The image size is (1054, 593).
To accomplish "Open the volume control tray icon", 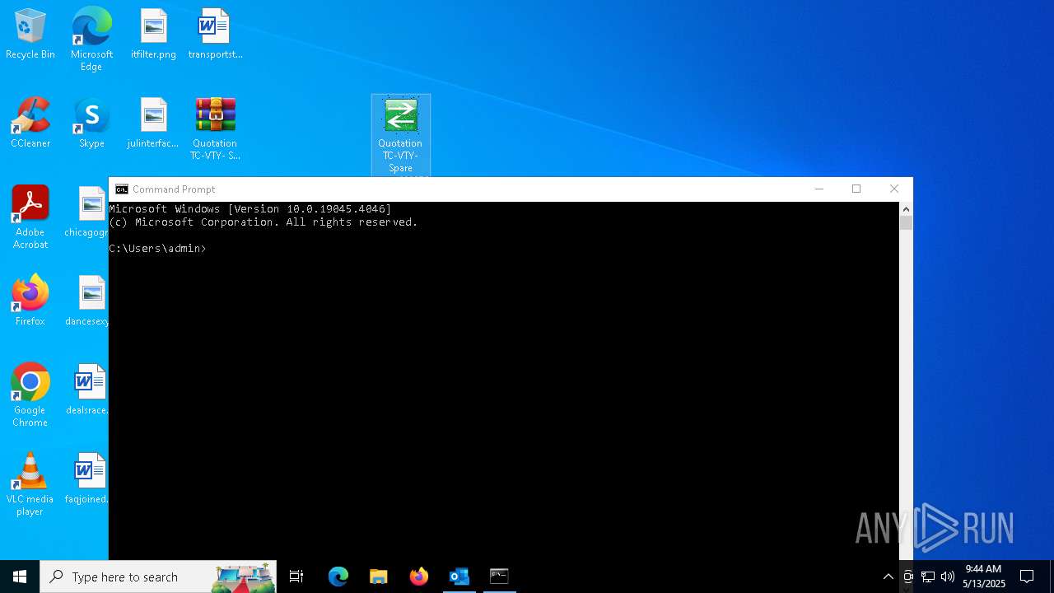I will coord(948,577).
